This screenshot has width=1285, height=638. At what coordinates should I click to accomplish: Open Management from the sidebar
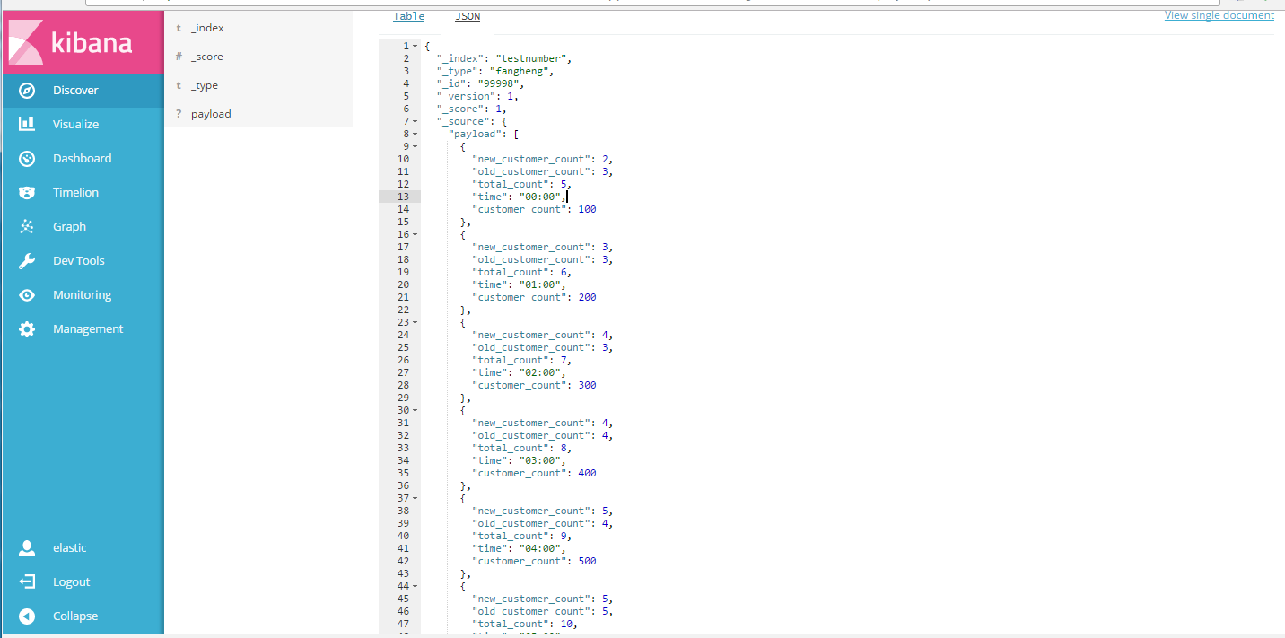click(88, 328)
